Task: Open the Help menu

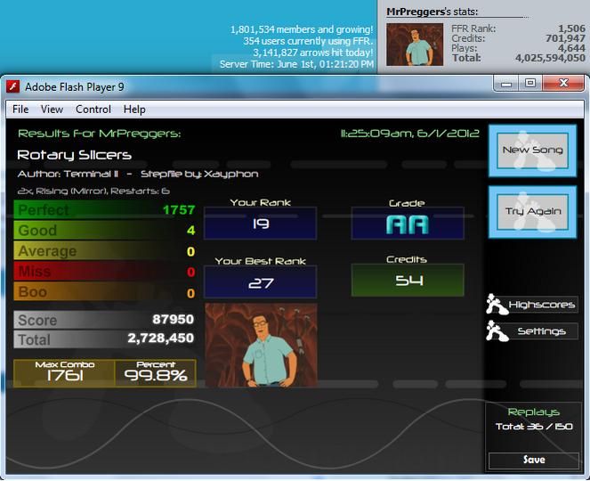Action: [x=134, y=110]
